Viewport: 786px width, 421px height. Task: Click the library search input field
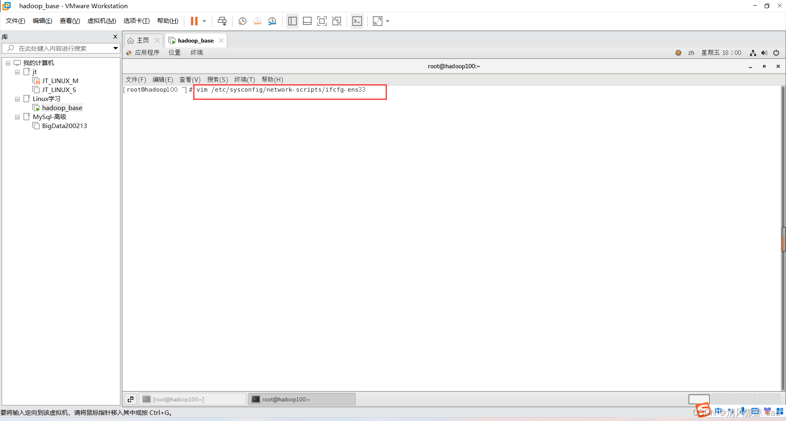pos(61,48)
